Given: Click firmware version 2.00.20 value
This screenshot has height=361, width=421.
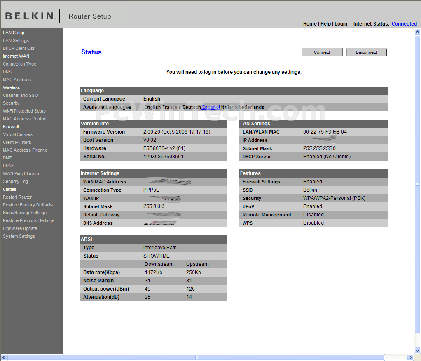Looking at the screenshot, I should pyautogui.click(x=177, y=132).
